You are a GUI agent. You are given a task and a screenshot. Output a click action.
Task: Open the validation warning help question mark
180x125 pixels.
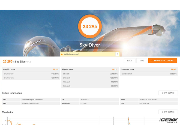pyautogui.click(x=117, y=54)
